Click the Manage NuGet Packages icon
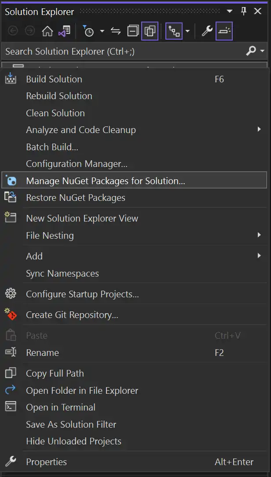This screenshot has height=477, width=271. tap(11, 180)
